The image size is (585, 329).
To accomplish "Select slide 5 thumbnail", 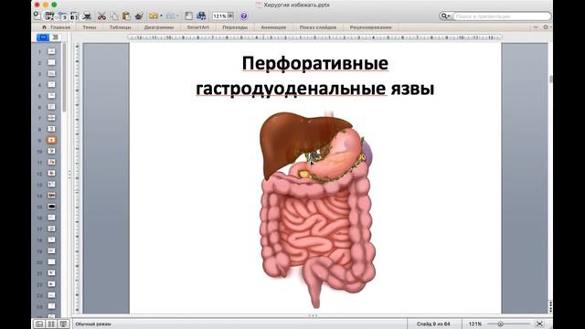I will 51,96.
